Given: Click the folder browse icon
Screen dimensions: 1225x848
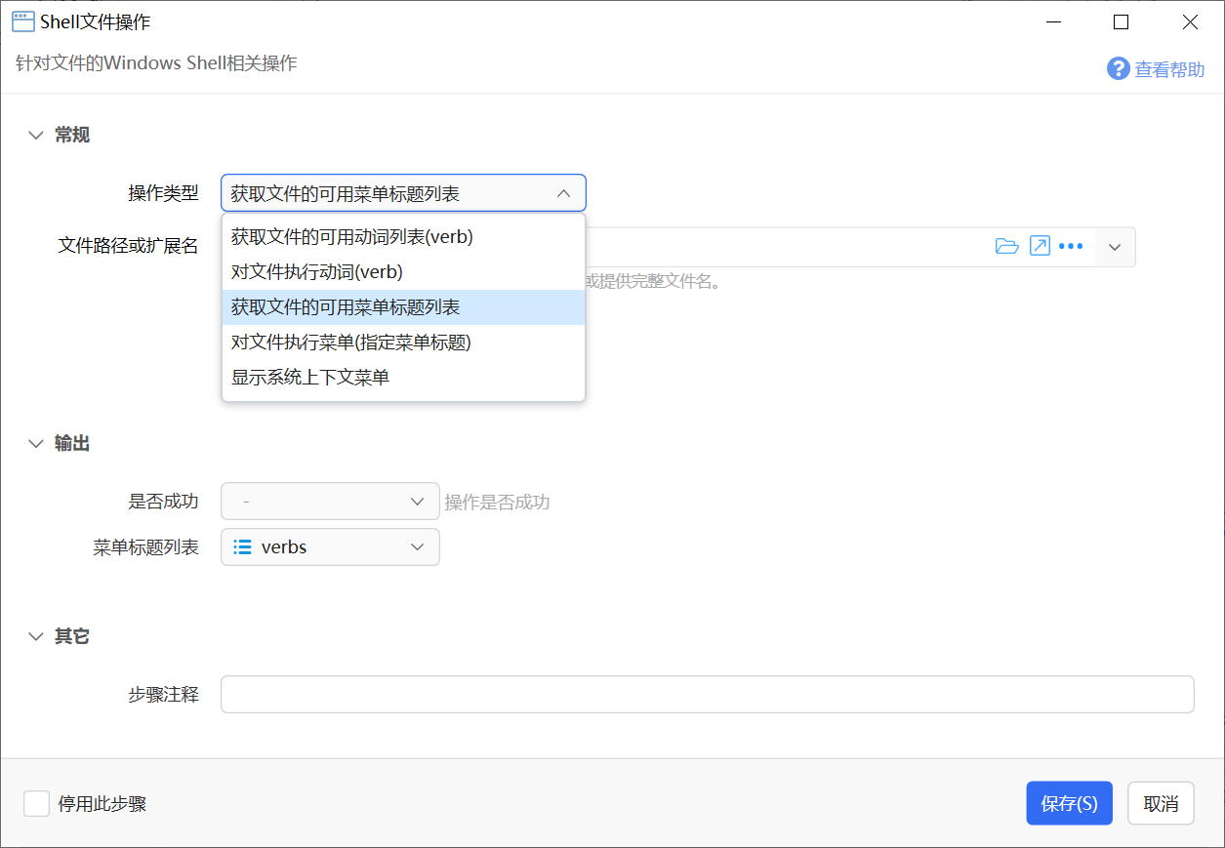Looking at the screenshot, I should (1006, 246).
